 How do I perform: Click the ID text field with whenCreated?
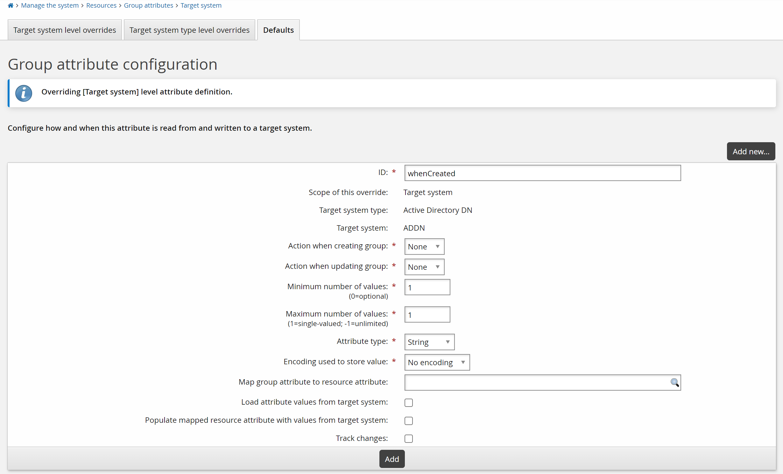click(542, 173)
